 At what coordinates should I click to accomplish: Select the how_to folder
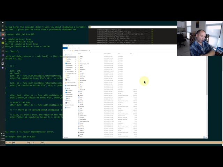coord(82,75)
